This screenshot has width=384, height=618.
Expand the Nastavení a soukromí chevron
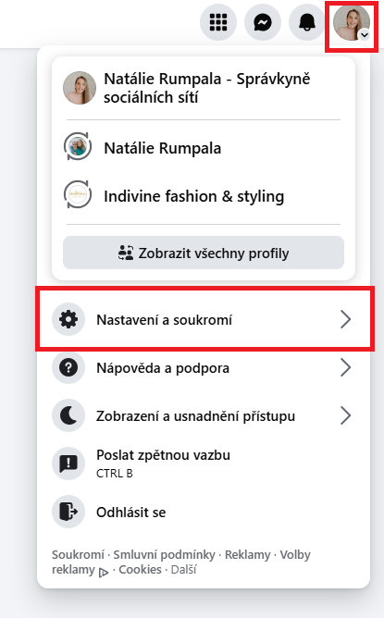[x=345, y=319]
